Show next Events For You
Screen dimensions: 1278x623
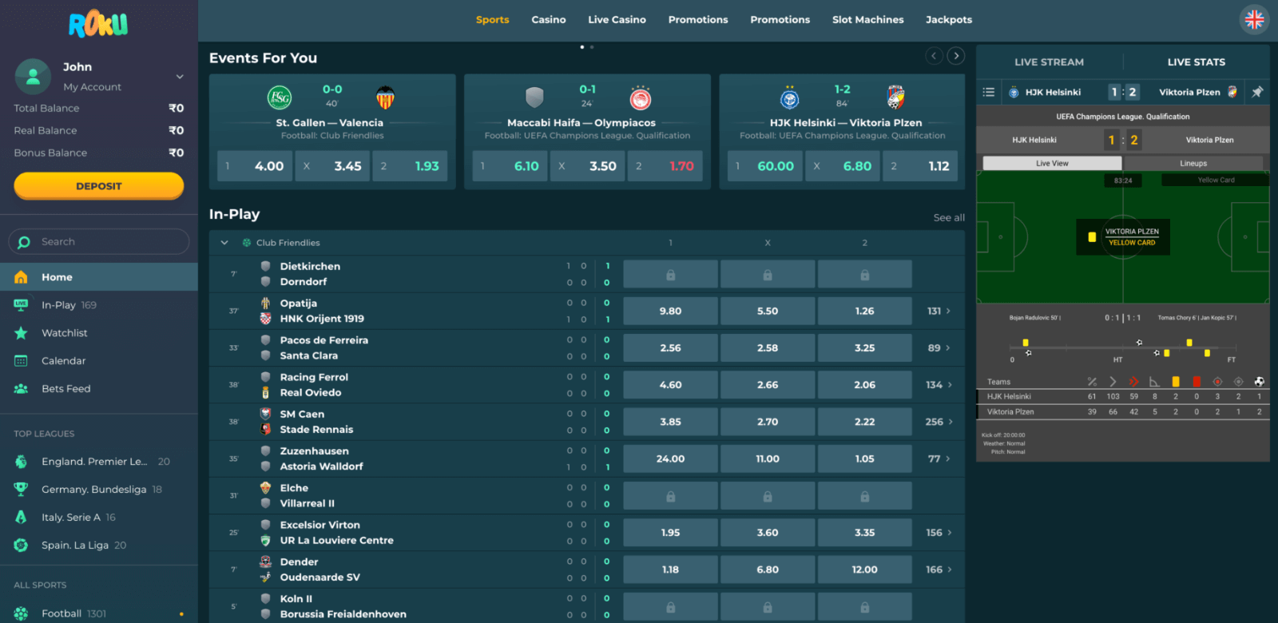(x=955, y=56)
